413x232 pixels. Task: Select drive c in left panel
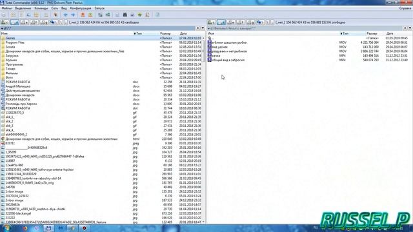point(5,23)
